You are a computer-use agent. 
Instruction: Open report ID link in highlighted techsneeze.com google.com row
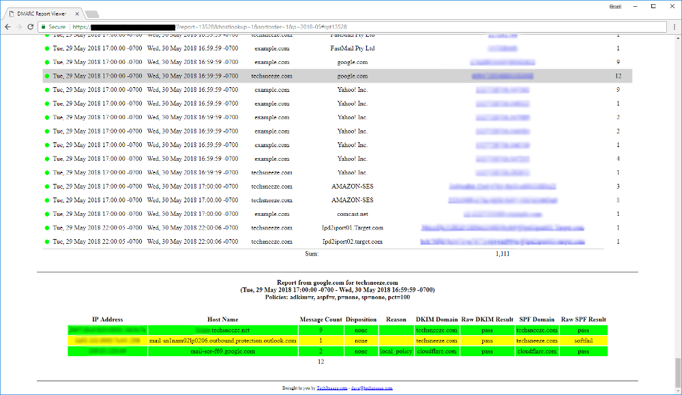tap(503, 76)
